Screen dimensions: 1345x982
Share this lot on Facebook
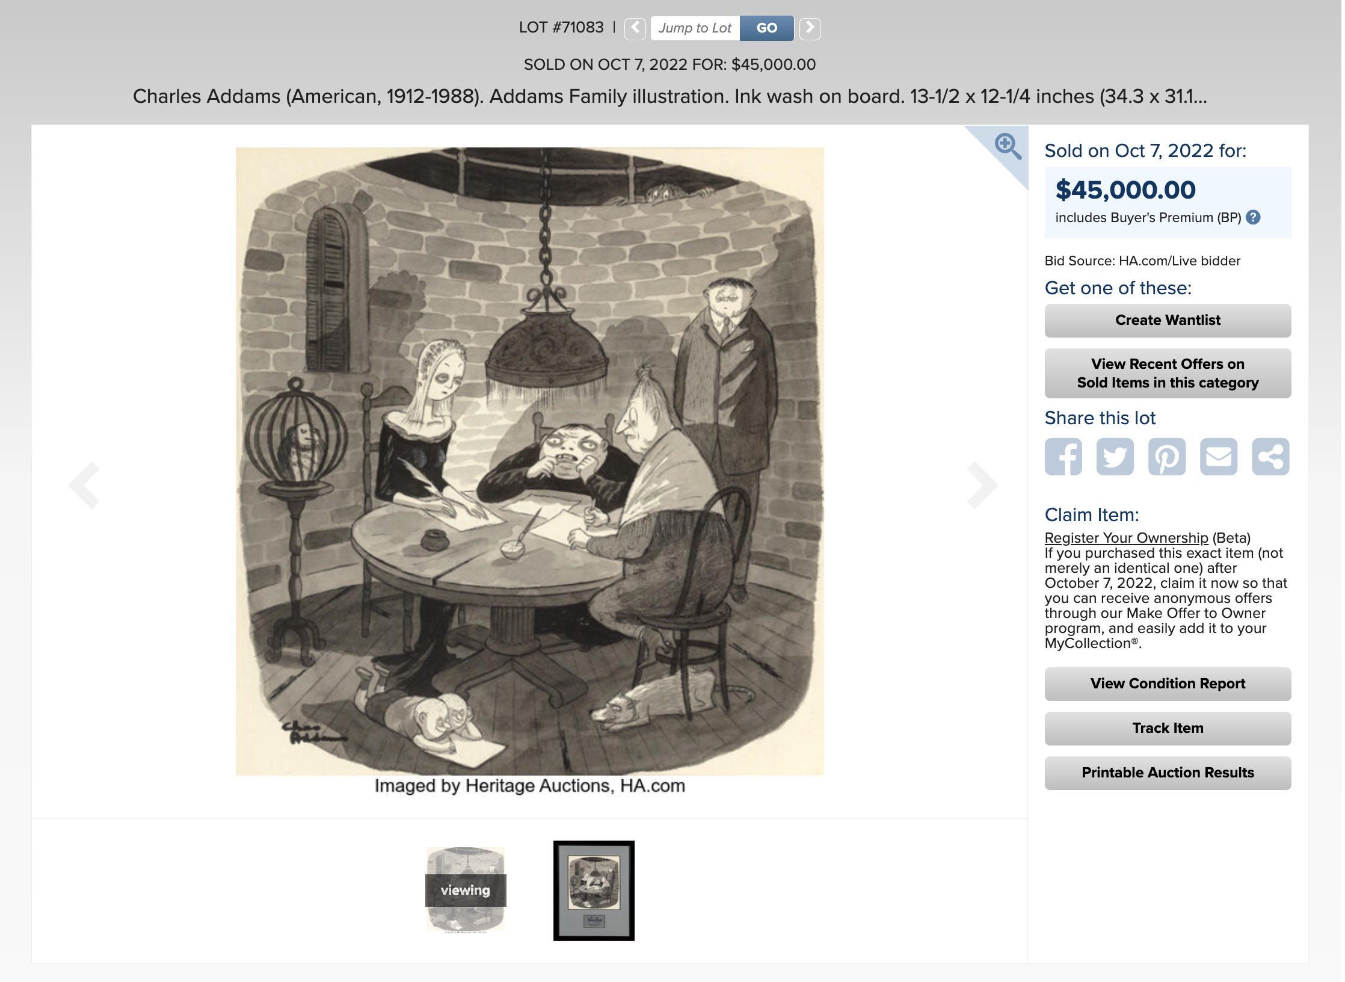1063,457
